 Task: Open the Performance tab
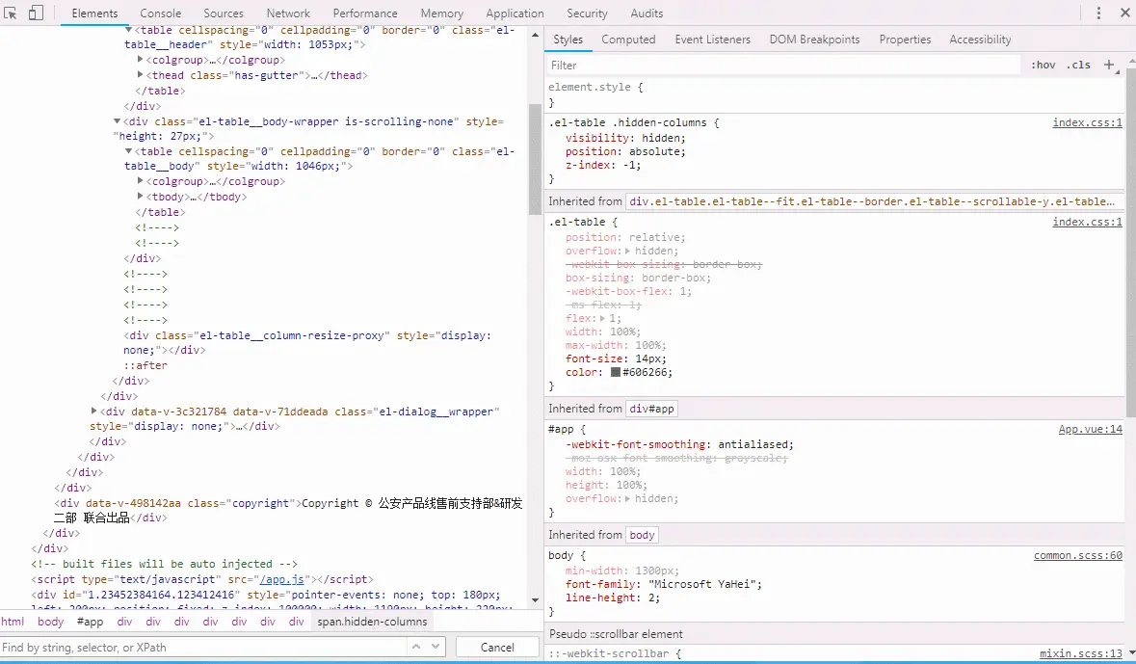pos(365,13)
